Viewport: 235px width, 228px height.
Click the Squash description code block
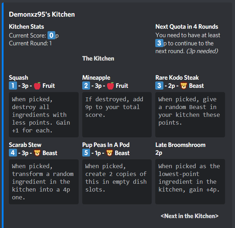[x=44, y=115]
